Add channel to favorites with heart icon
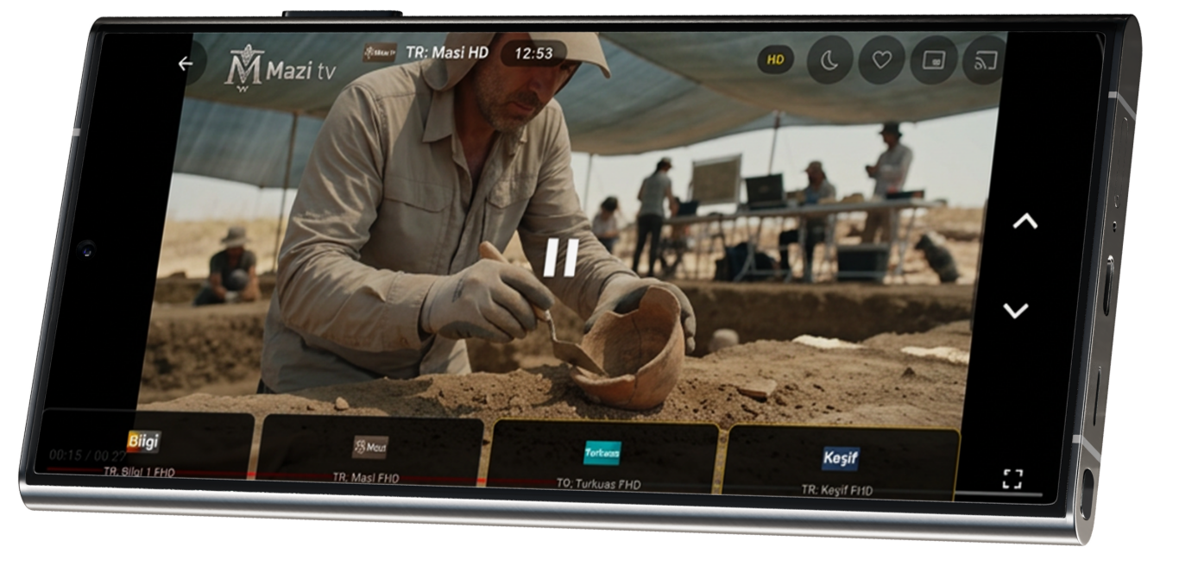Viewport: 1179px width, 566px height. pos(881,60)
